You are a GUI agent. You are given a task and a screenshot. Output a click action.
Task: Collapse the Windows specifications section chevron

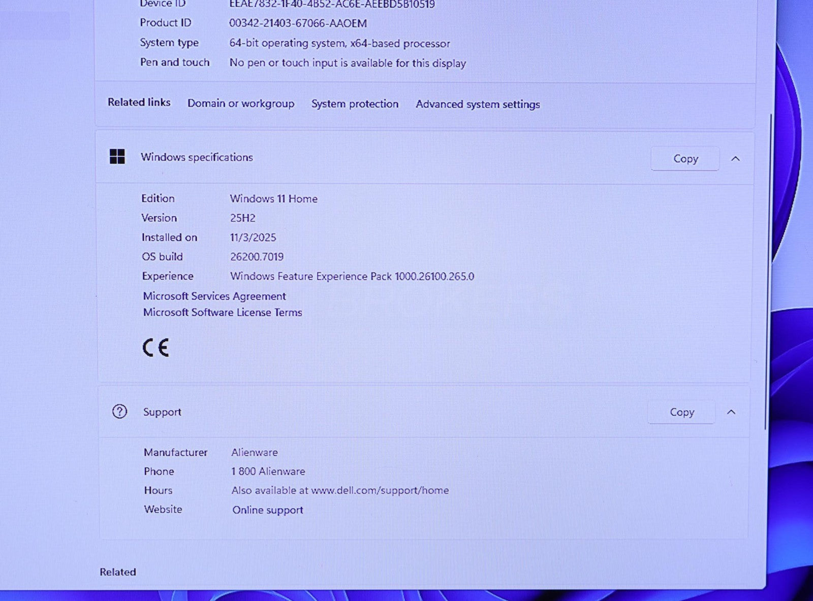point(735,159)
